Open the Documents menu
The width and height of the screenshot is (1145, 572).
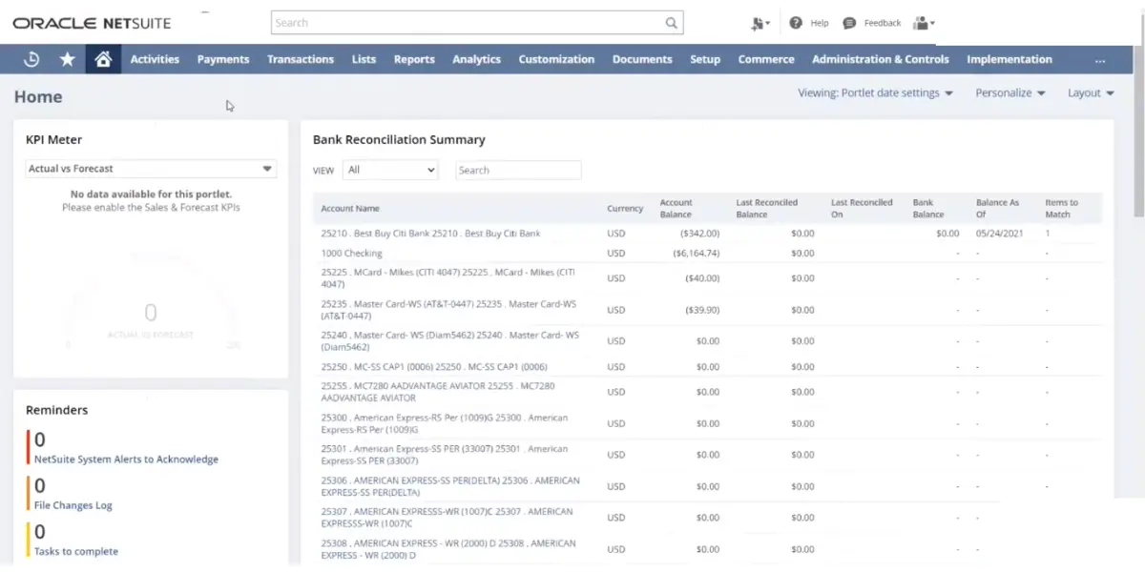click(x=642, y=59)
